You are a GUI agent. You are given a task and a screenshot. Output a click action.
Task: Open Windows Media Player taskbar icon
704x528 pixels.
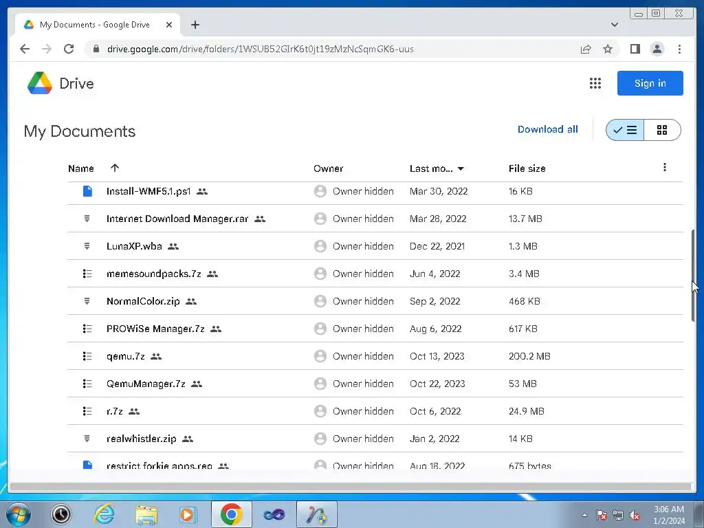(x=188, y=514)
